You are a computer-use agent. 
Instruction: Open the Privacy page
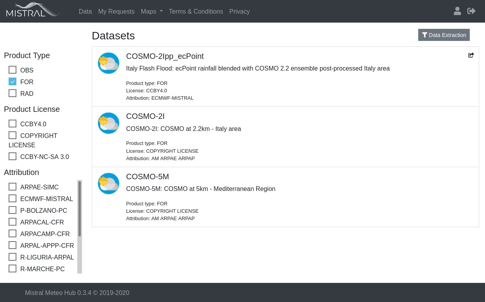click(x=239, y=12)
